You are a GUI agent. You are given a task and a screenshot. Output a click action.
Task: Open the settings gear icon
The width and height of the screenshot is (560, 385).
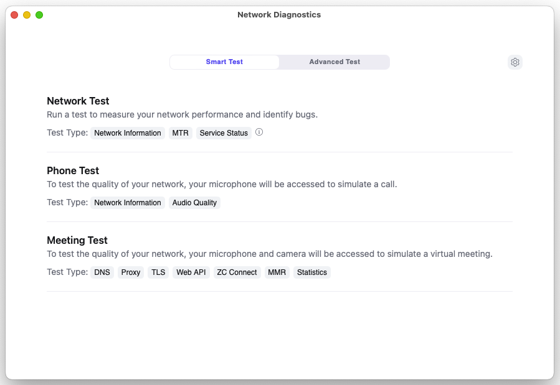[x=515, y=62]
